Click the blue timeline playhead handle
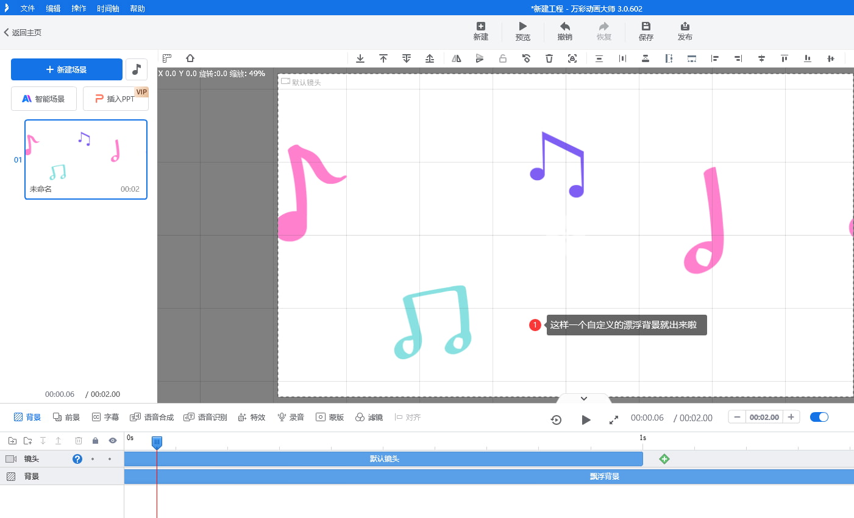Viewport: 854px width, 518px height. point(157,442)
